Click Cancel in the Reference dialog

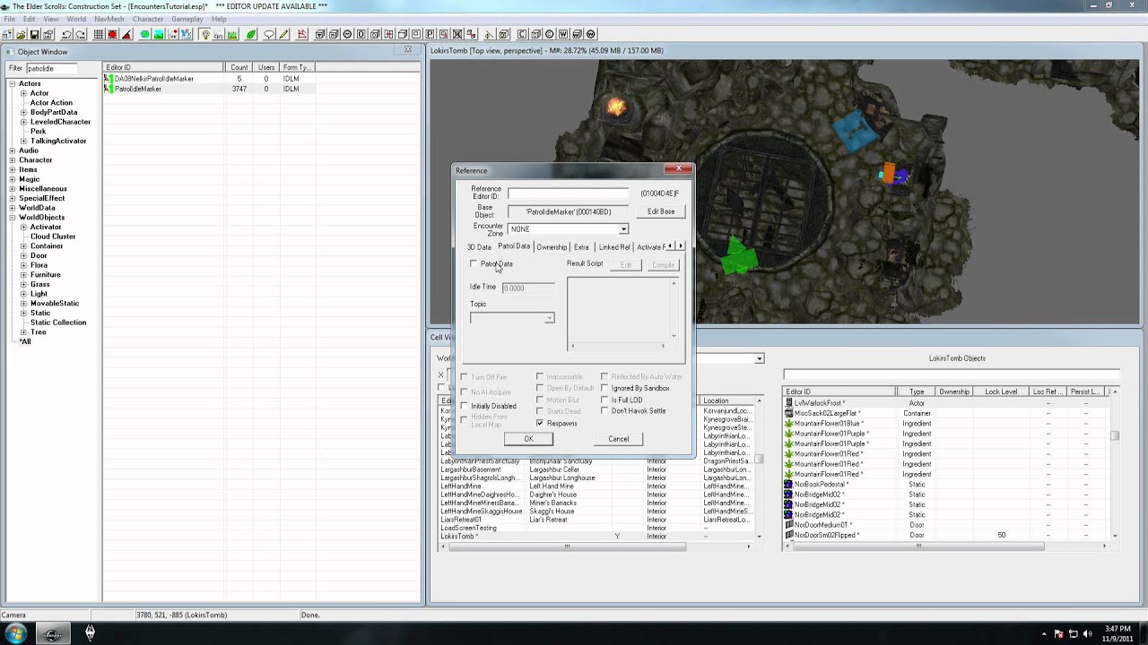(618, 439)
